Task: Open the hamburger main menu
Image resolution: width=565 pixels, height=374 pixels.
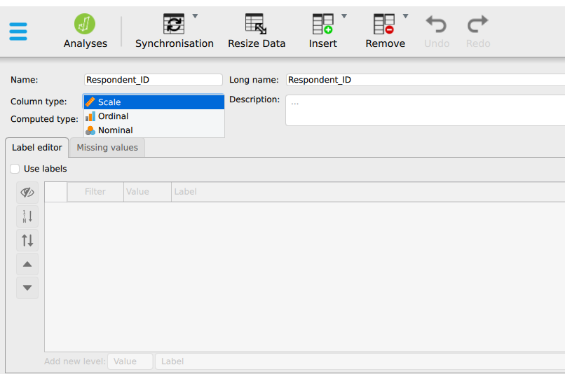Action: tap(18, 32)
